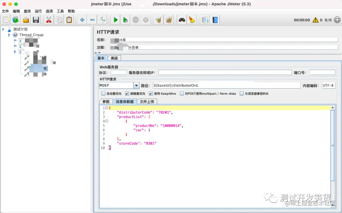The image size is (342, 213).
Task: Start test without pauses icon
Action: tap(125, 20)
